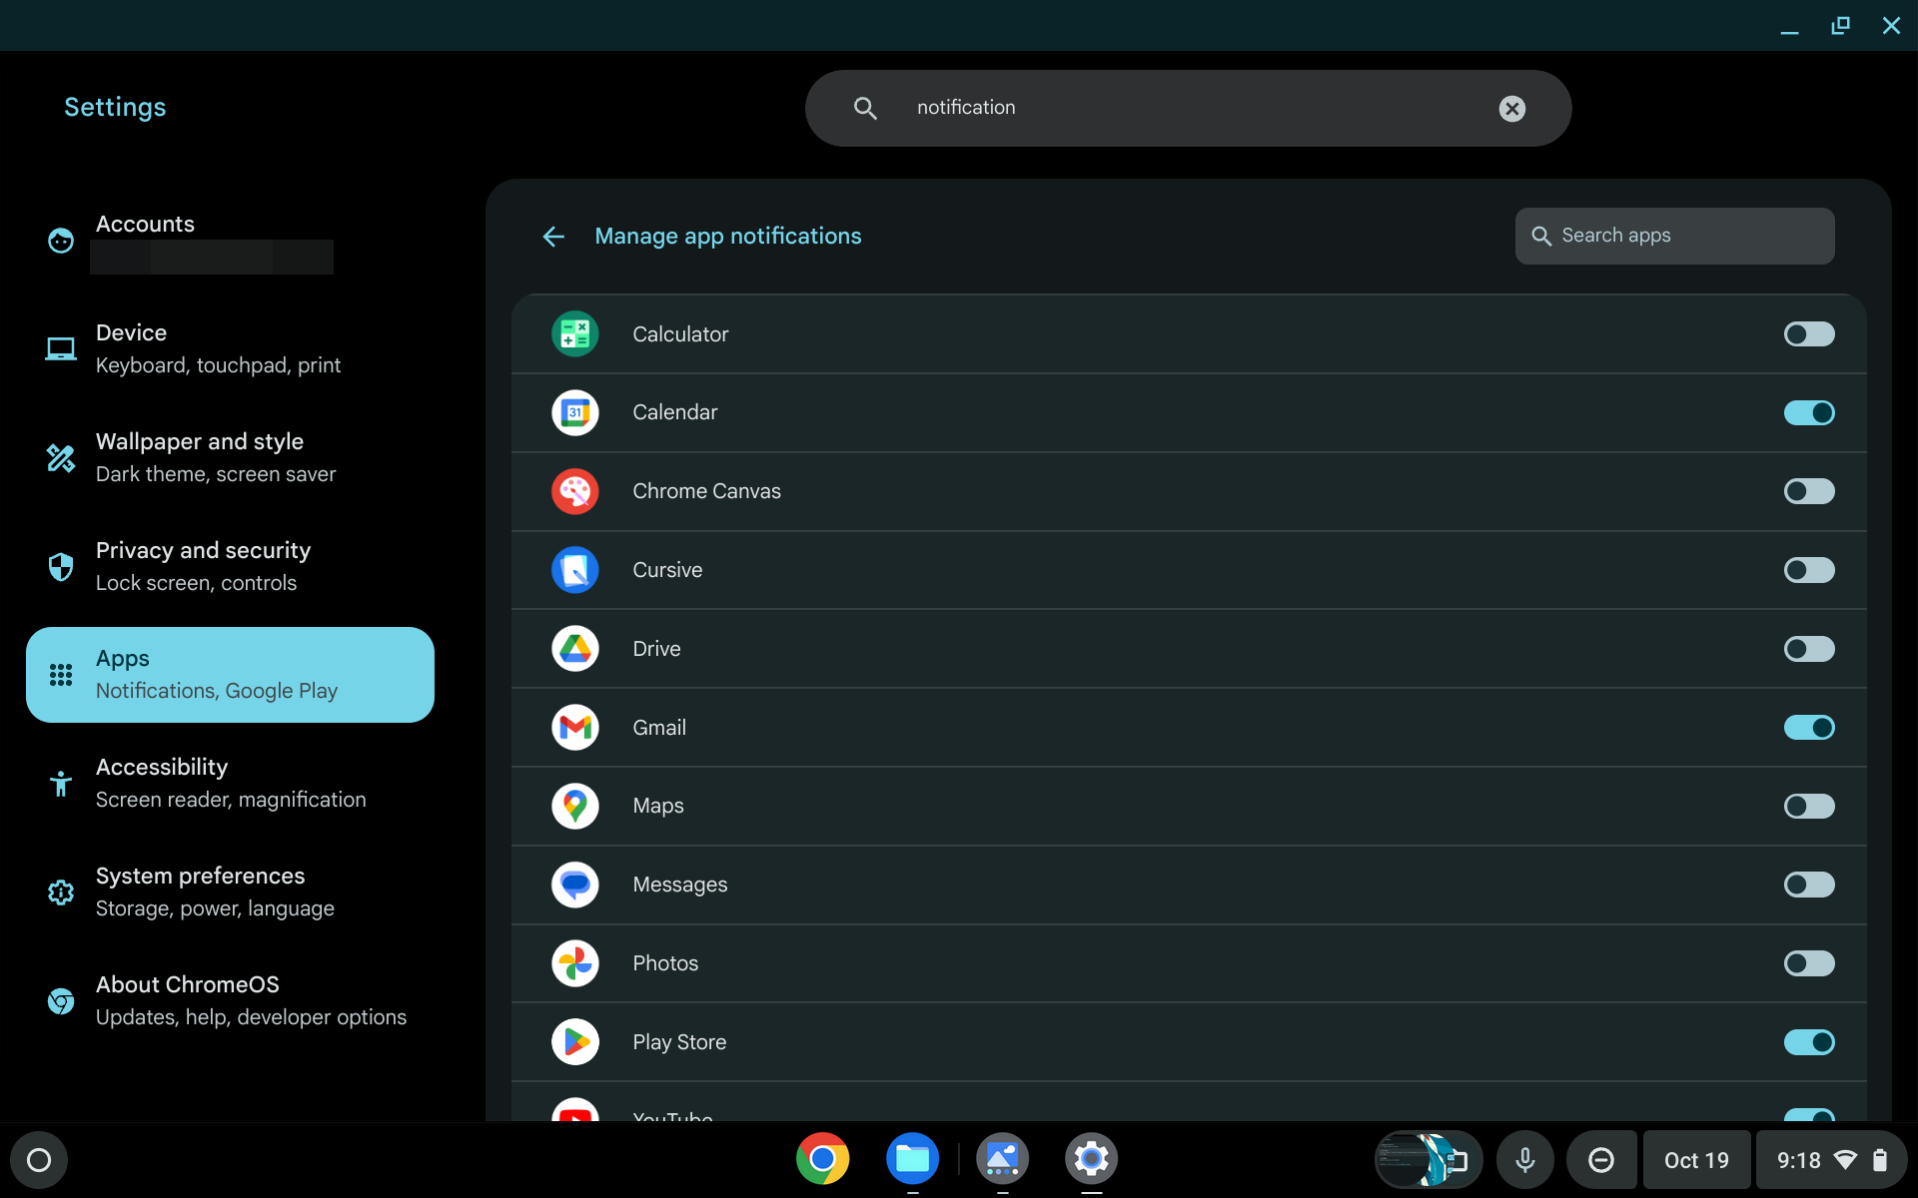Switch on Maps notifications
Image resolution: width=1918 pixels, height=1198 pixels.
pos(1809,806)
